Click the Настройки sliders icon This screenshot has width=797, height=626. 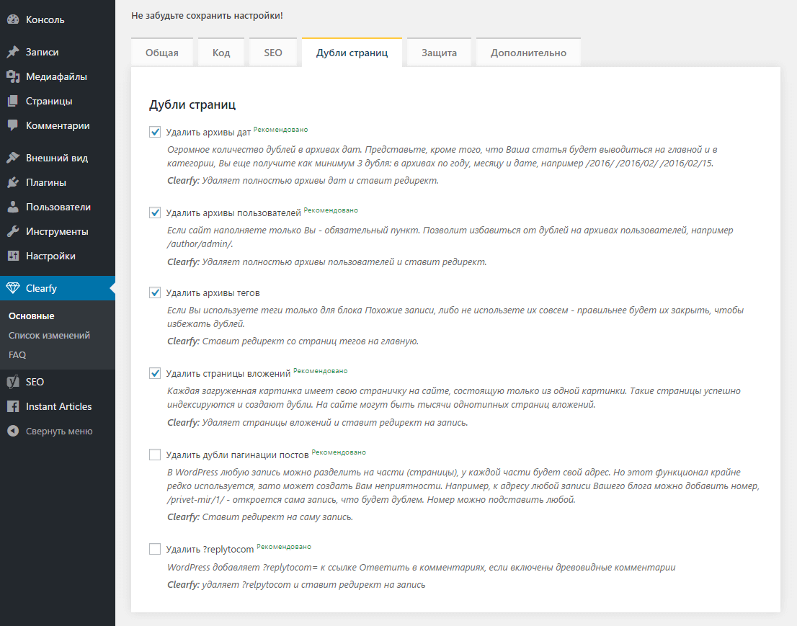(x=13, y=256)
